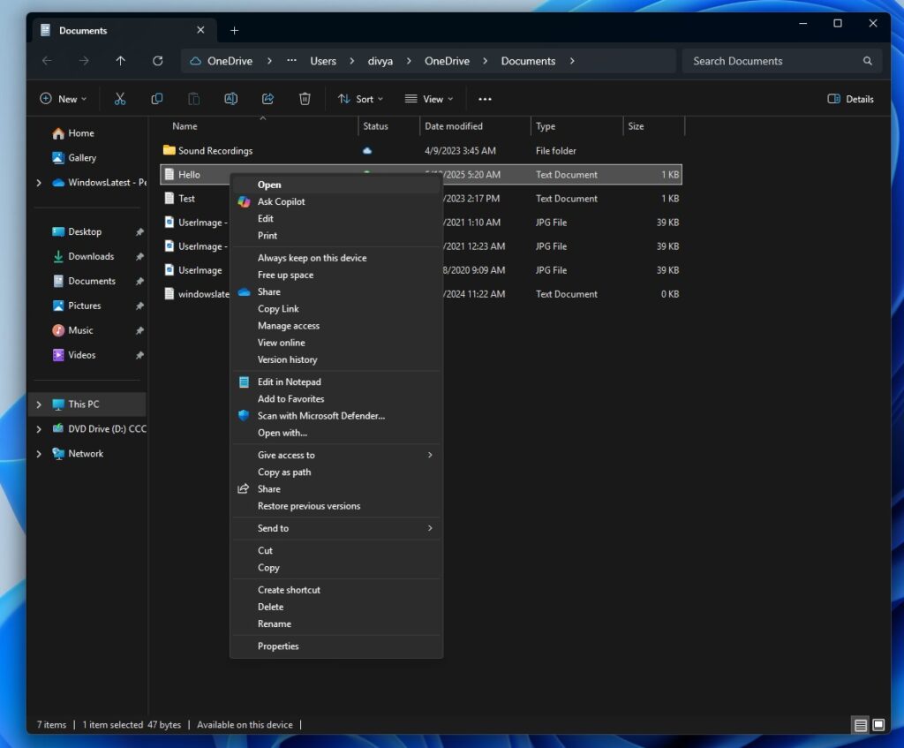Select Ask Copilot from the context menu

click(x=281, y=201)
